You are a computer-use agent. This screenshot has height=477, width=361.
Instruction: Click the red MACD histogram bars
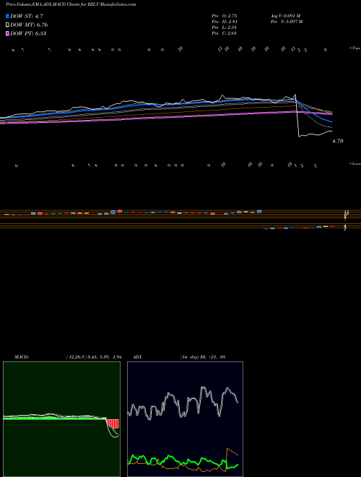tap(113, 424)
